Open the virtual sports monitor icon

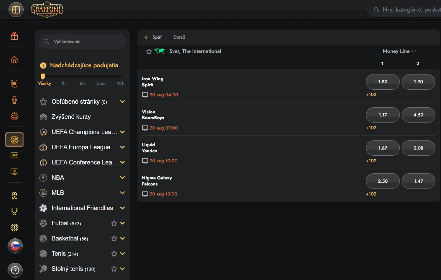click(14, 171)
